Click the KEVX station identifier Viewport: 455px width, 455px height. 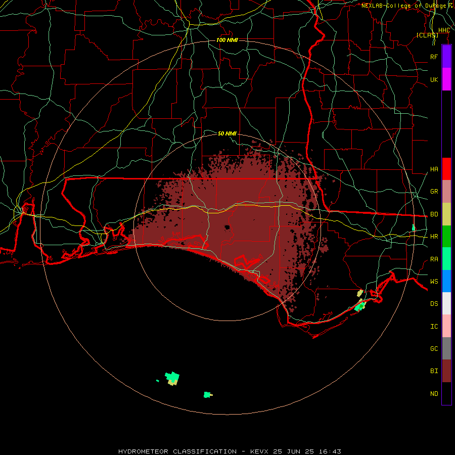coord(260,451)
